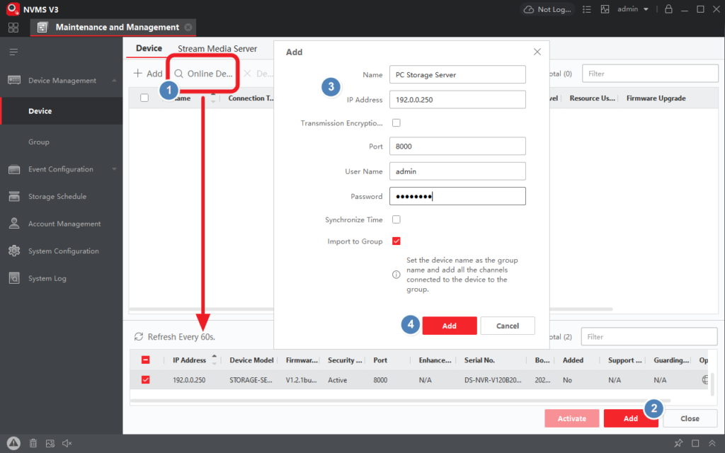Click the Device Model column header
Screen dimensions: 725x453
point(251,360)
